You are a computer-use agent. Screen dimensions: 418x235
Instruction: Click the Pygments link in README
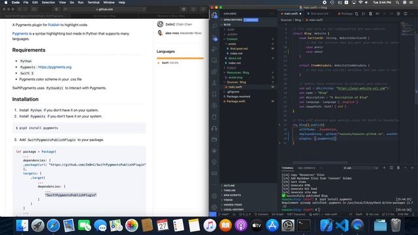(20, 33)
